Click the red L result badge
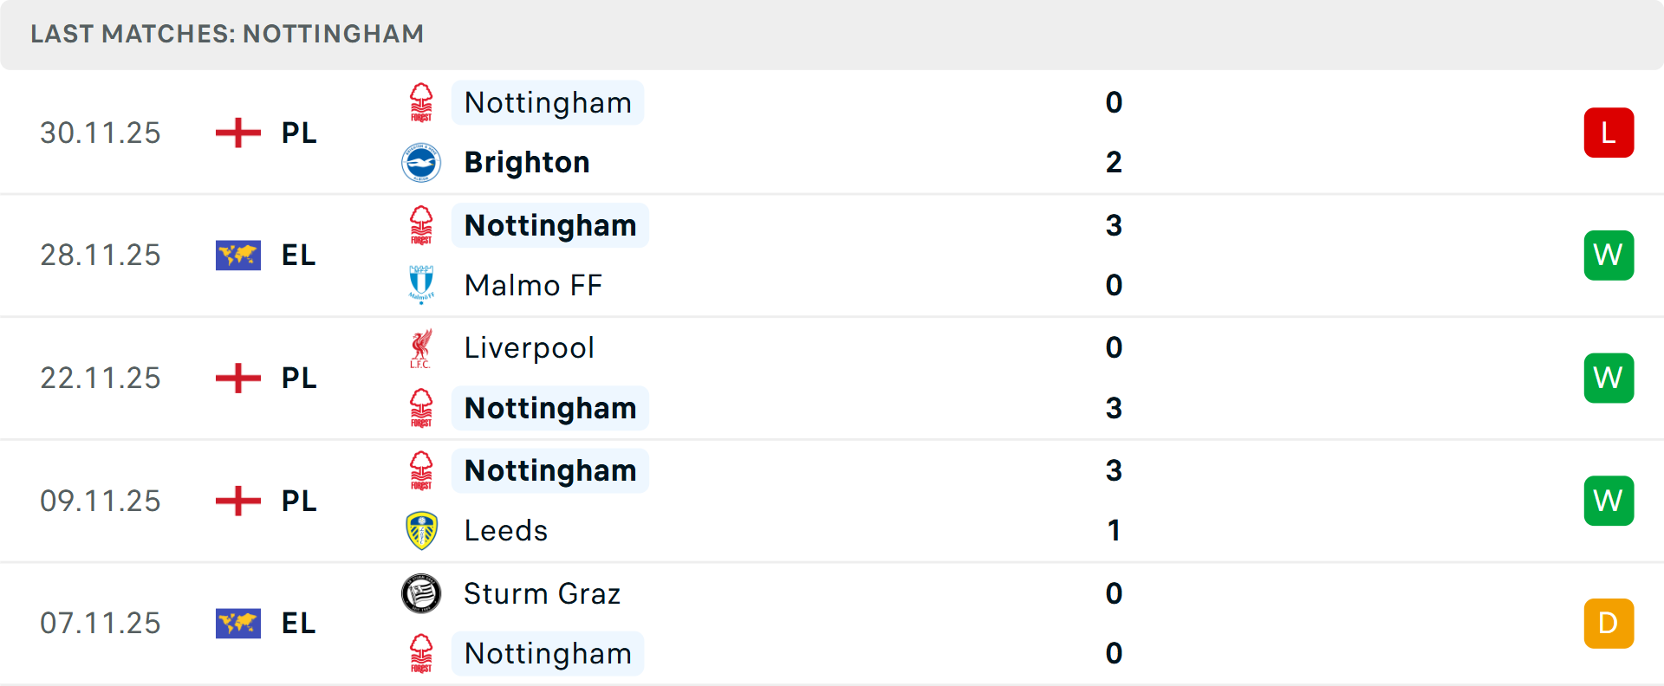Image resolution: width=1664 pixels, height=686 pixels. click(x=1609, y=133)
